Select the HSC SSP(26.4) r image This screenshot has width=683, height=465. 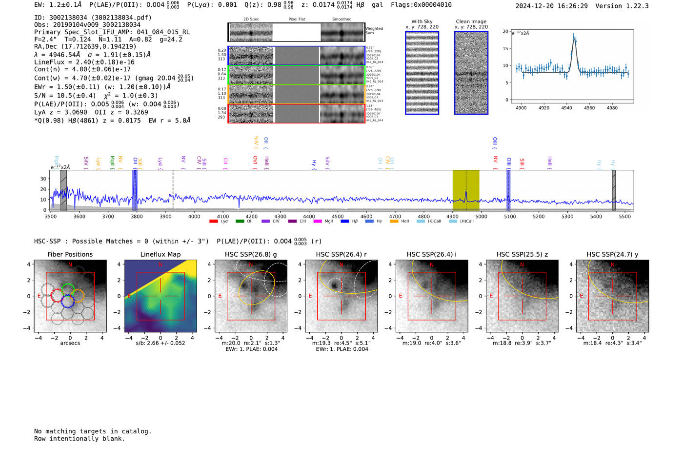341,296
